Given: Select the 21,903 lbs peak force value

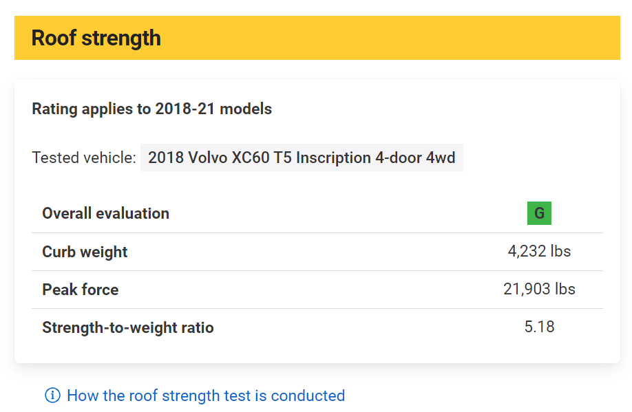Looking at the screenshot, I should [x=539, y=289].
